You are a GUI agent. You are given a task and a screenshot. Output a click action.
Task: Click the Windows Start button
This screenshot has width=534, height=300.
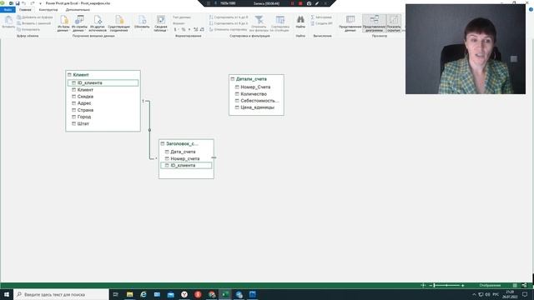coord(7,294)
